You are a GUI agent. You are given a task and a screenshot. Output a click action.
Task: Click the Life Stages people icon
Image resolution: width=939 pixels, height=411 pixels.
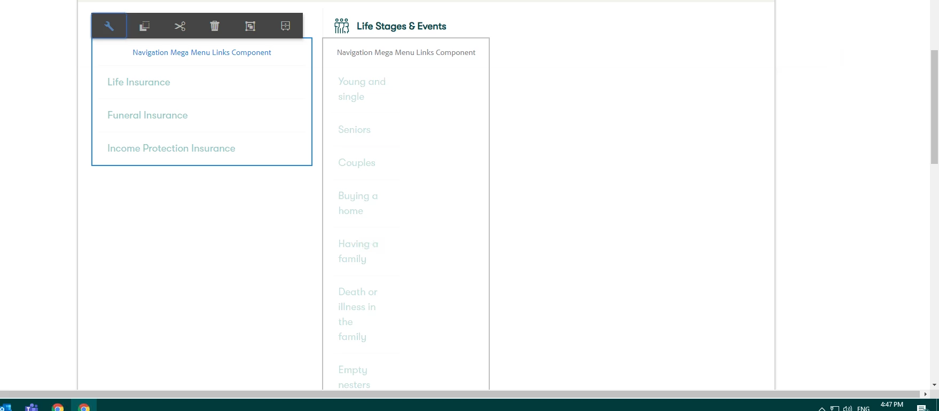click(342, 26)
